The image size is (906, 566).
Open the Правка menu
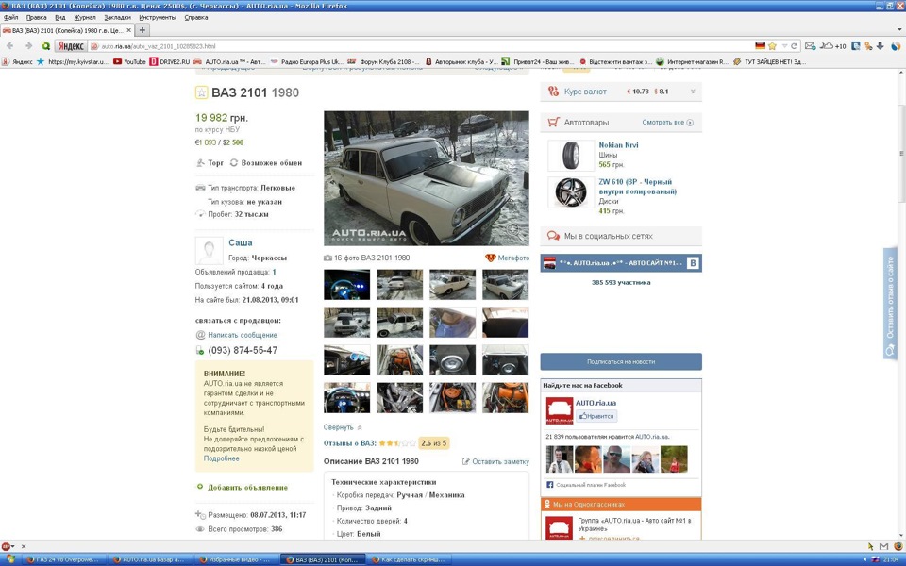coord(37,17)
